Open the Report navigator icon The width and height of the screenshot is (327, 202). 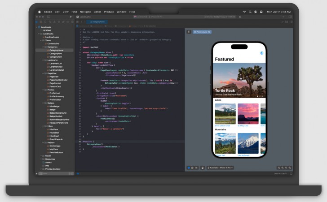click(x=72, y=21)
